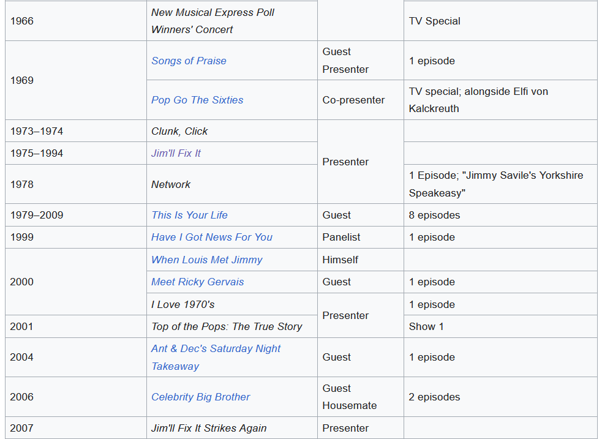Image resolution: width=602 pixels, height=439 pixels.
Task: Click the 1966 year cell
Action: (76, 21)
